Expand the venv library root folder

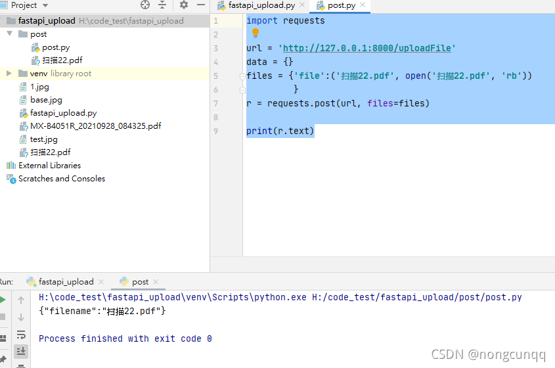(x=9, y=74)
